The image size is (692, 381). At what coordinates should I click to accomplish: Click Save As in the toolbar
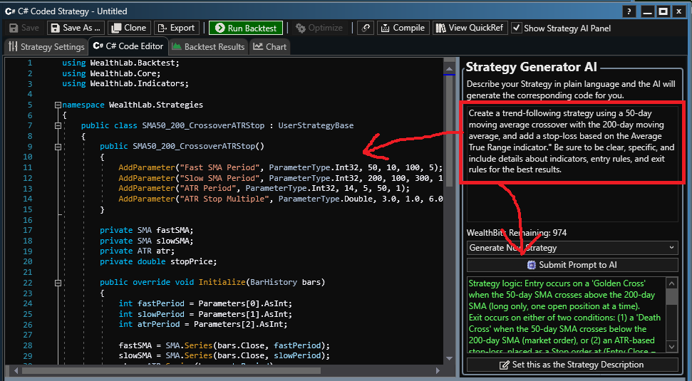pos(76,28)
